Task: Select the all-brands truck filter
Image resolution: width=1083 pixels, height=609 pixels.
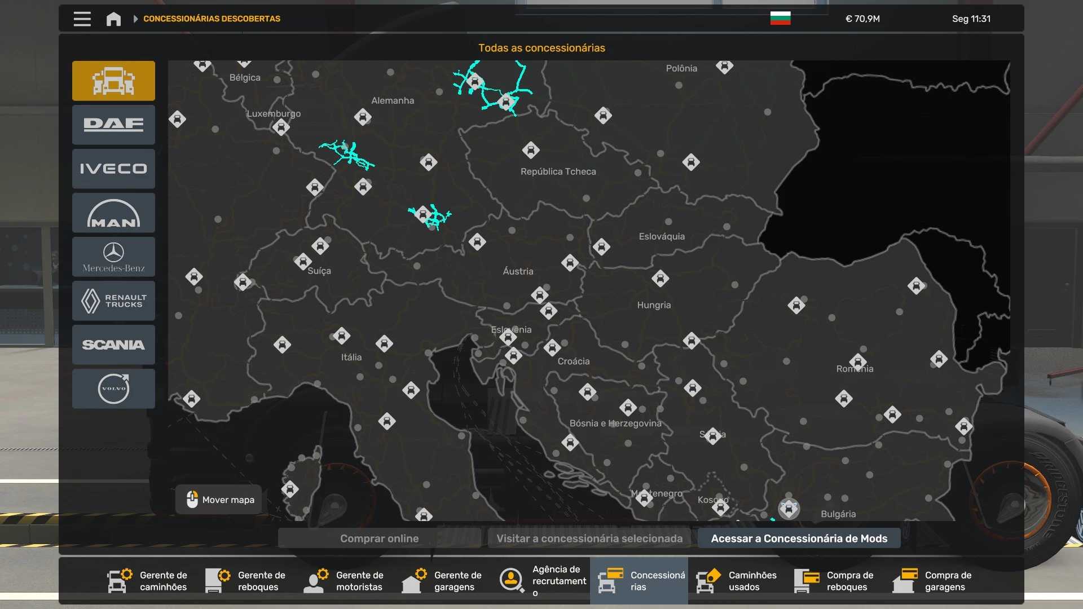Action: point(113,81)
